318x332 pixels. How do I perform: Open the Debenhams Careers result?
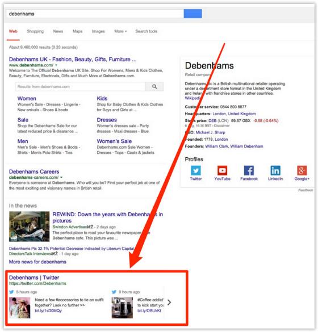point(34,172)
